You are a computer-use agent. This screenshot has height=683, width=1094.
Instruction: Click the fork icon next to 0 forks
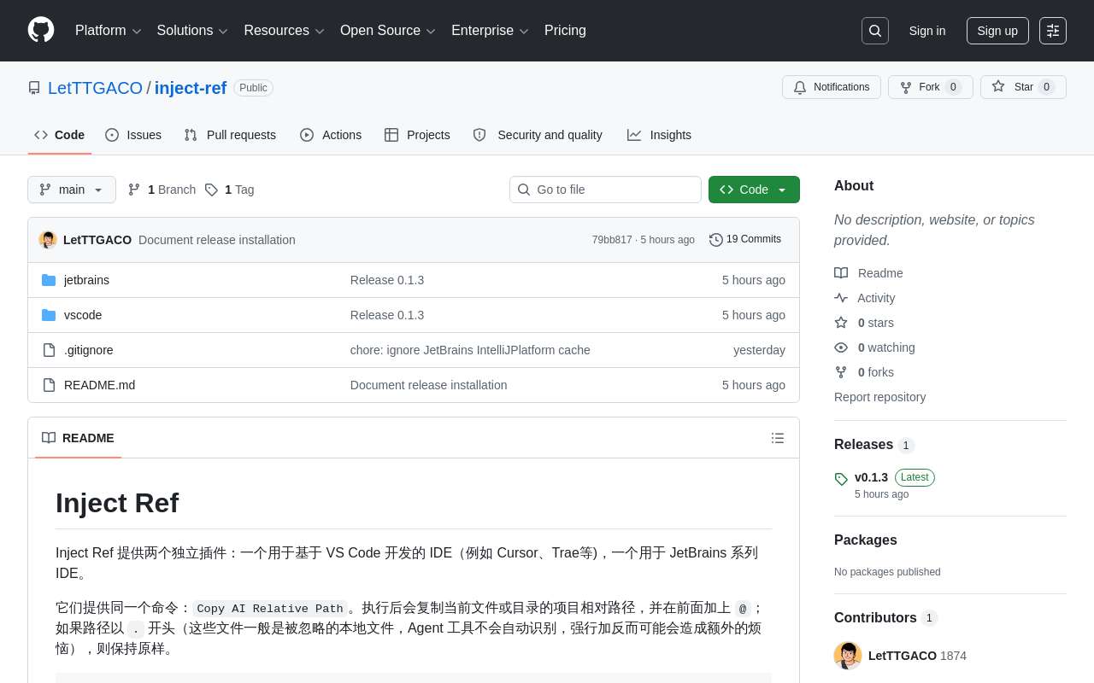pos(841,372)
